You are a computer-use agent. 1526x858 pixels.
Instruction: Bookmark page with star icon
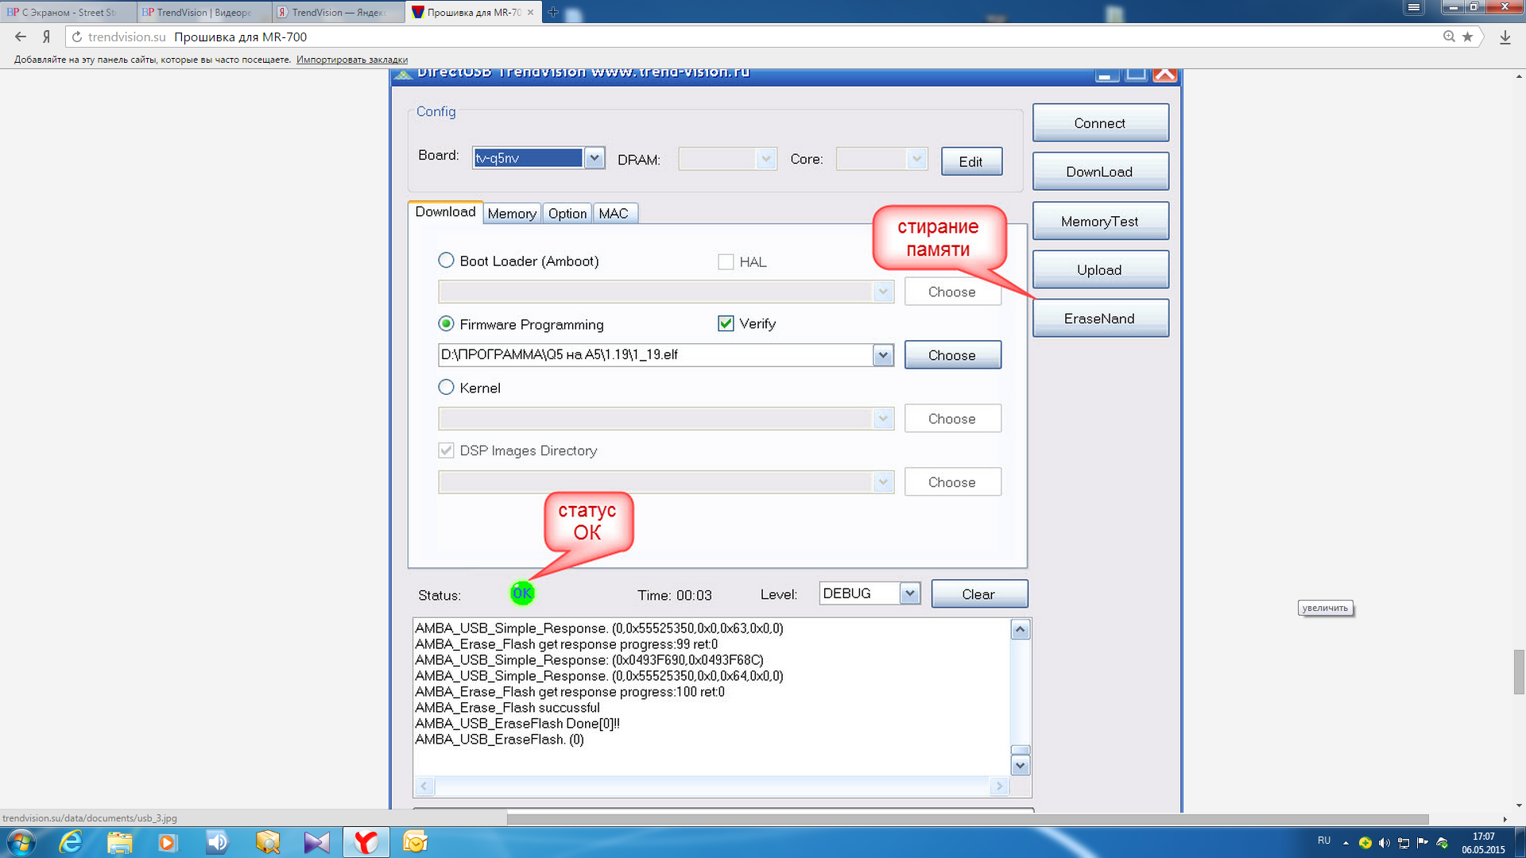point(1467,37)
